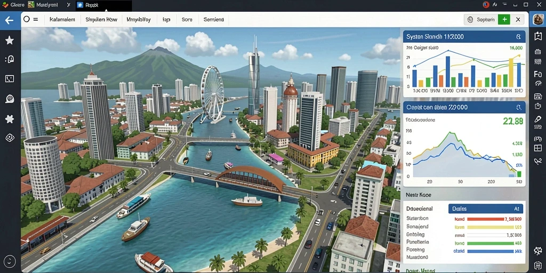Click the smiley face icon at sidebar bottom

(x=10, y=260)
